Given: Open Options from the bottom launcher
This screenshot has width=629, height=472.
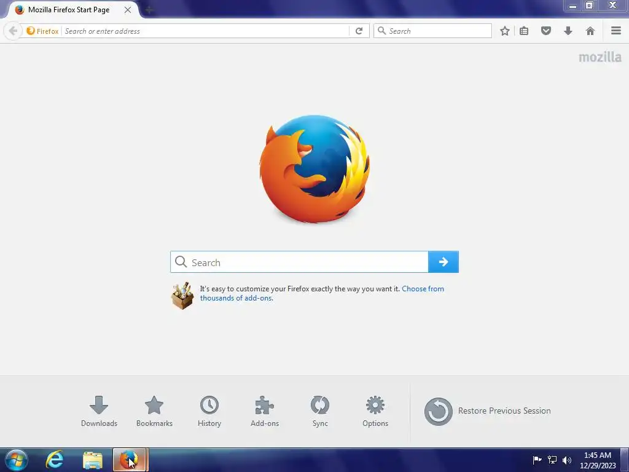Looking at the screenshot, I should tap(375, 411).
